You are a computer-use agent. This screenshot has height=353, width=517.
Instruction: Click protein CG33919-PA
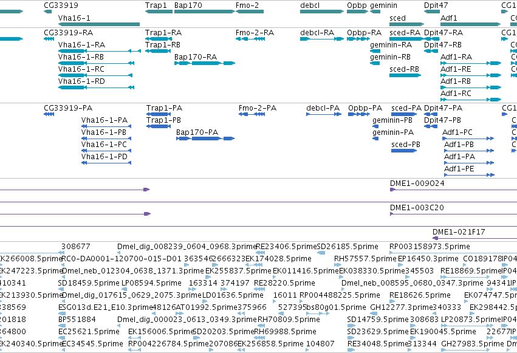point(68,108)
